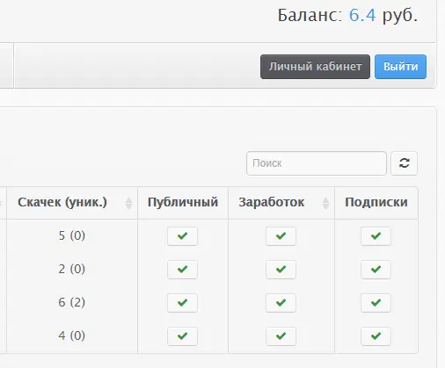Toggle Подписки check in the 6 (2) row
The width and height of the screenshot is (445, 368).
(376, 303)
